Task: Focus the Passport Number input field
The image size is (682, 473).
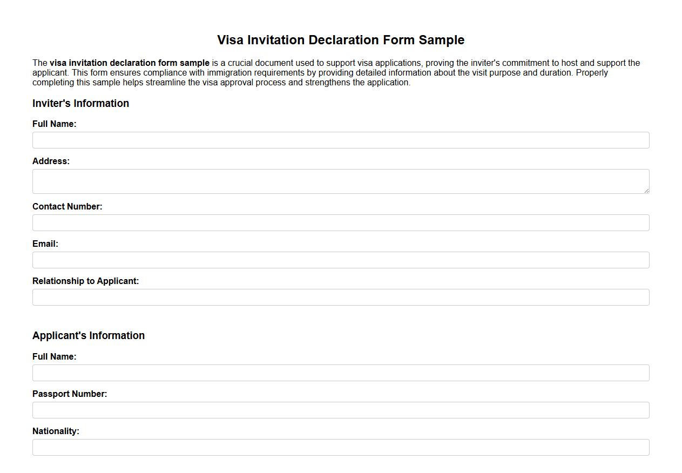Action: coord(341,410)
